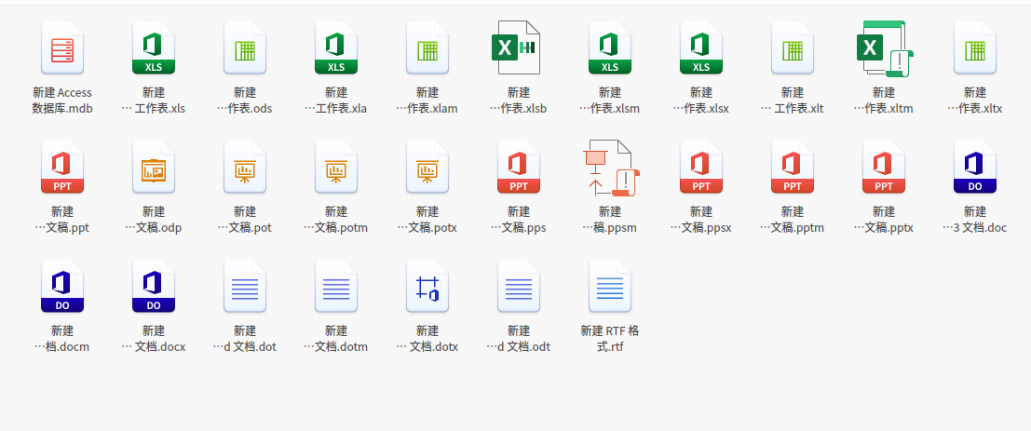Select the .dot template file icon
The image size is (1031, 431).
click(245, 286)
